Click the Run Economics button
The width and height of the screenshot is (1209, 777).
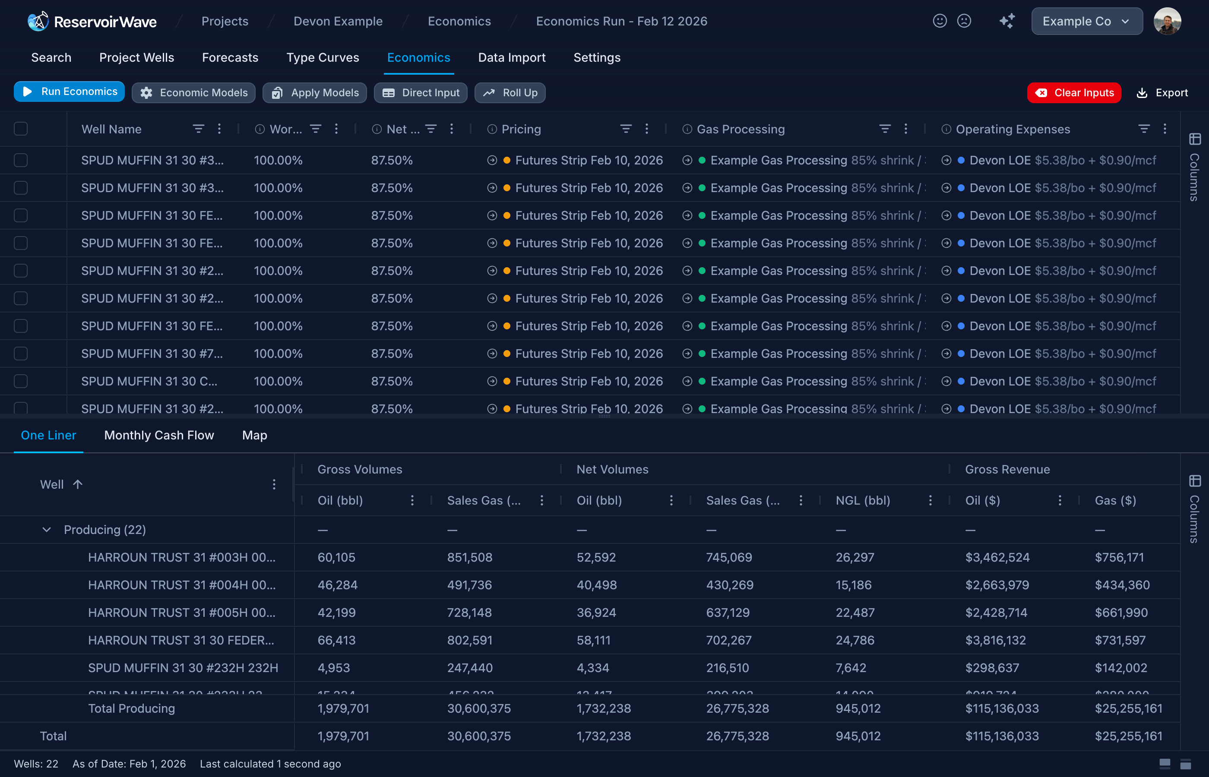(x=69, y=92)
